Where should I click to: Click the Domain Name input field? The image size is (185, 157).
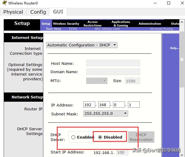[x=113, y=72]
